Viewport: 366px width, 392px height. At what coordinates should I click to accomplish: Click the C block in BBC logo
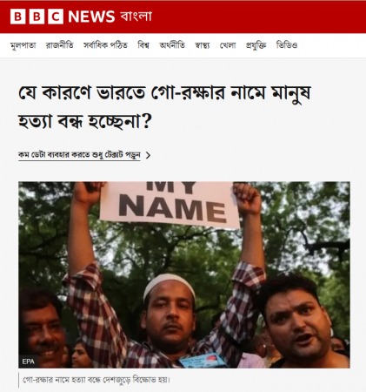click(x=56, y=17)
